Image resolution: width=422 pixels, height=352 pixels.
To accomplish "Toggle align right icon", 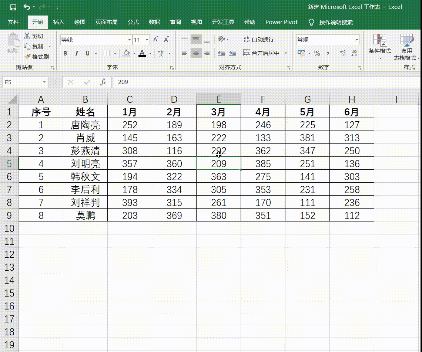I will pos(207,53).
